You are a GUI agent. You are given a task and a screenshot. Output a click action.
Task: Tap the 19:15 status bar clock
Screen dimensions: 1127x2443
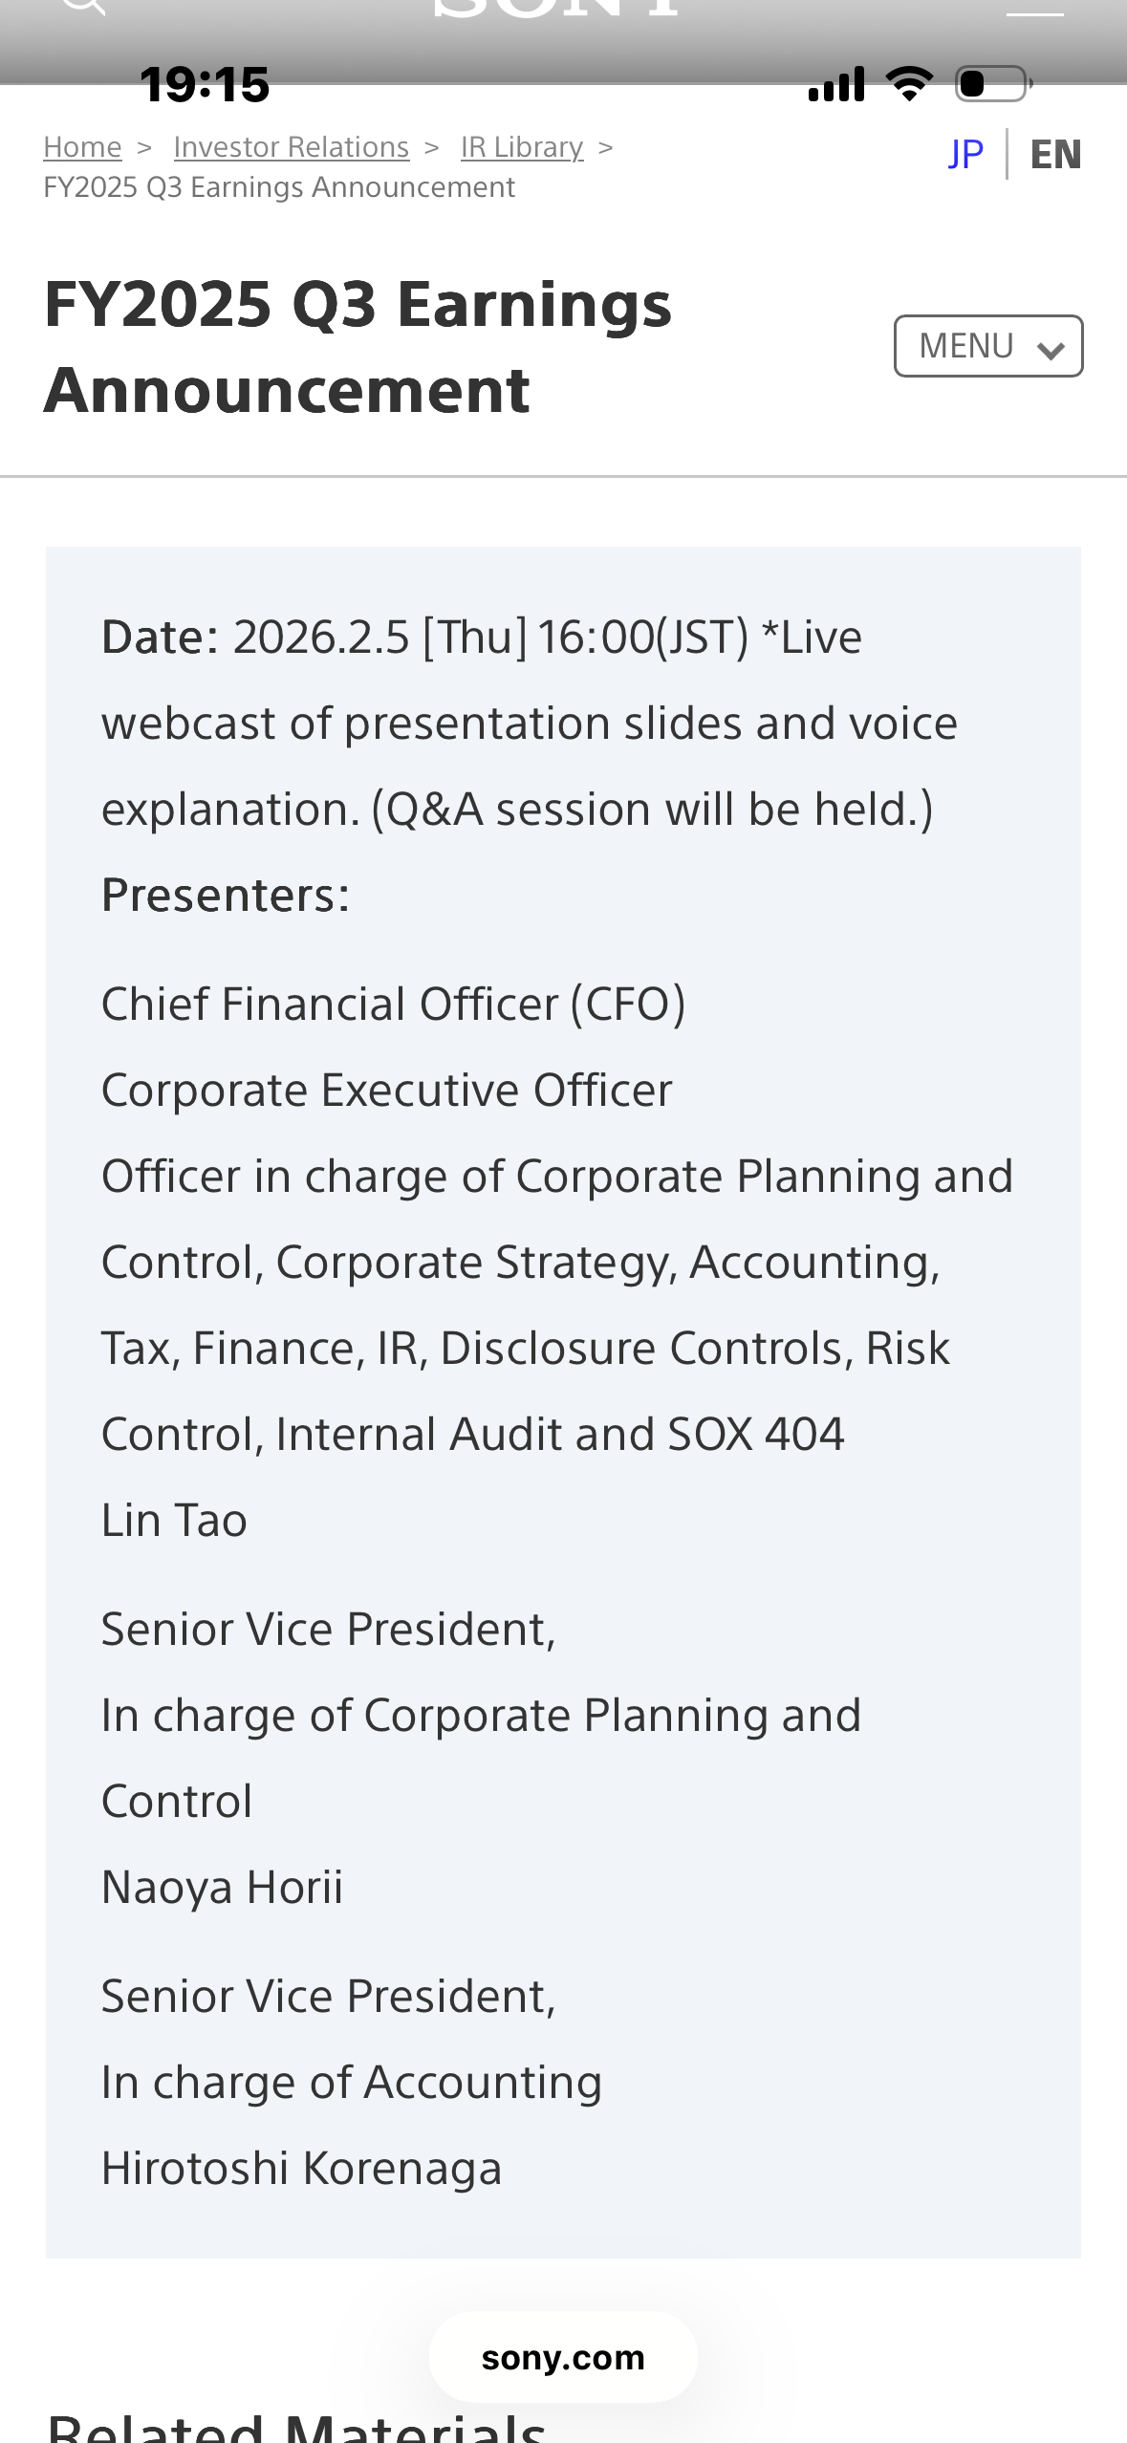click(205, 84)
